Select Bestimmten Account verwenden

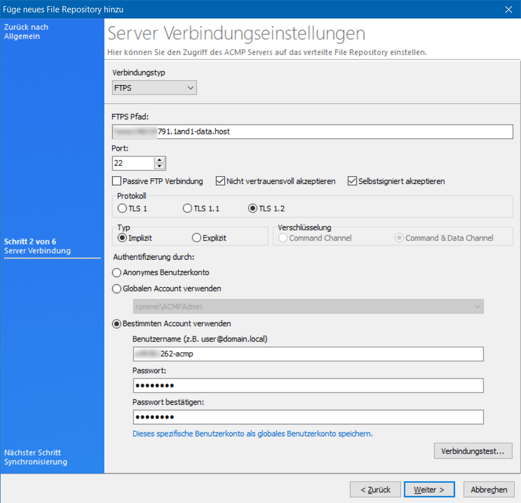coord(117,324)
